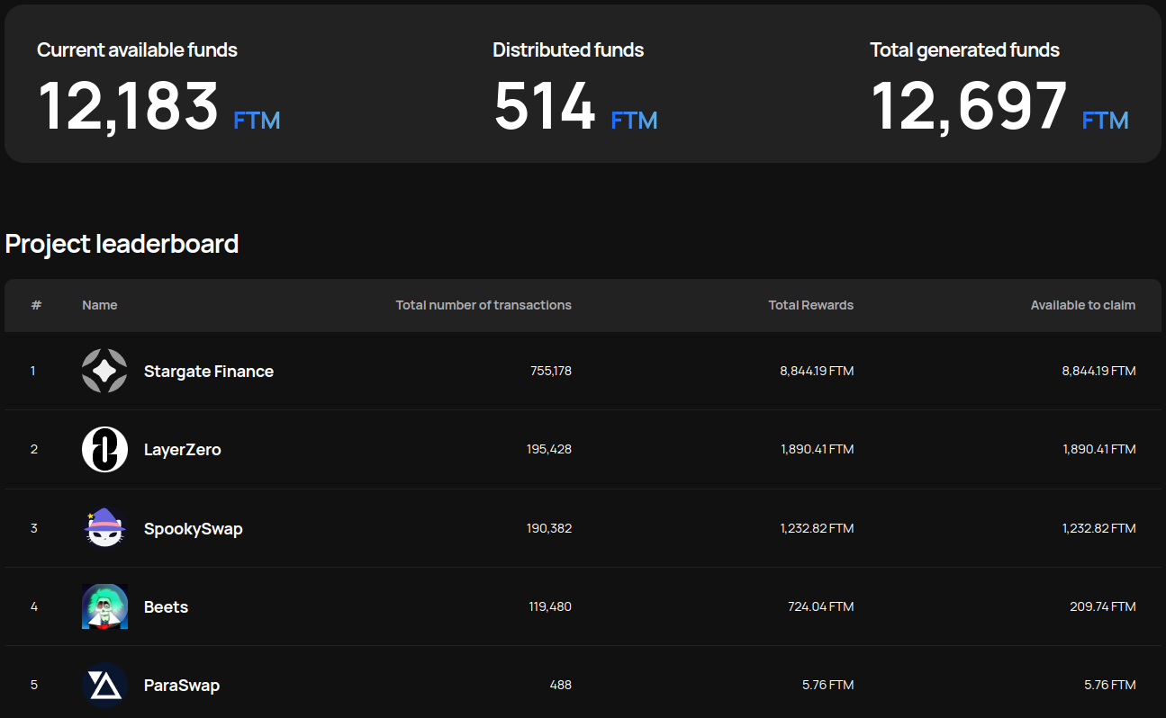1166x718 pixels.
Task: Click Beets' 724.04 FTM Total Rewards value
Action: coord(820,606)
